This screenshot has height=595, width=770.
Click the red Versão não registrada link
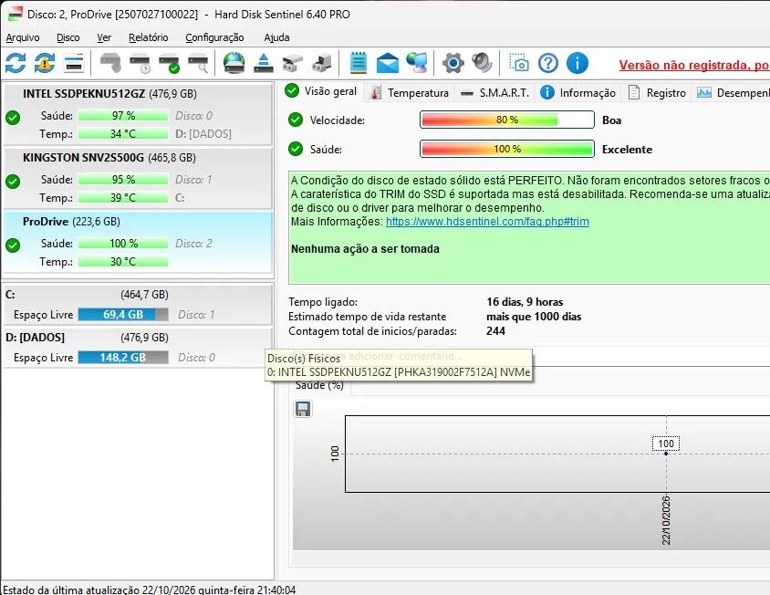694,65
